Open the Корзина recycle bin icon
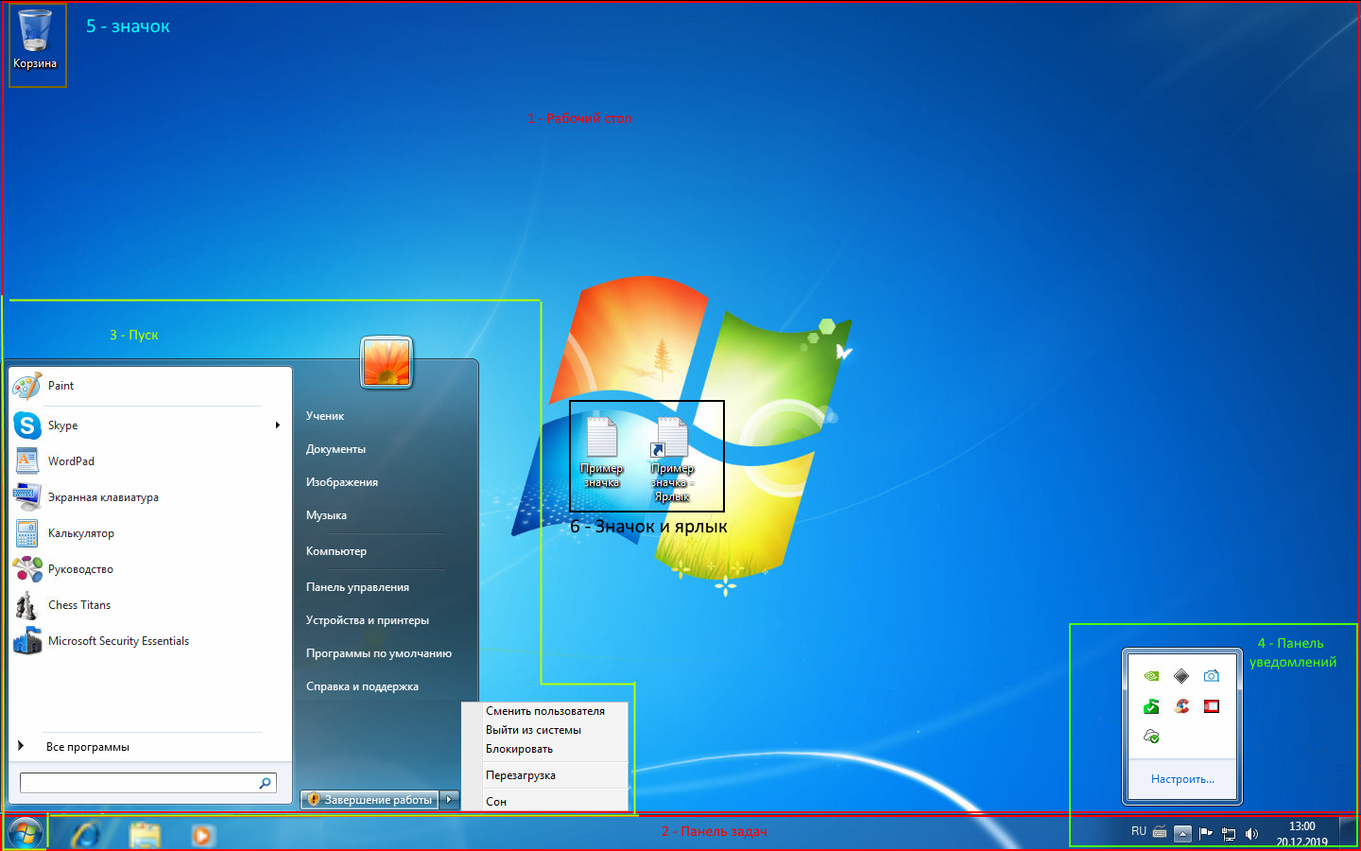The height and width of the screenshot is (851, 1361). point(35,38)
